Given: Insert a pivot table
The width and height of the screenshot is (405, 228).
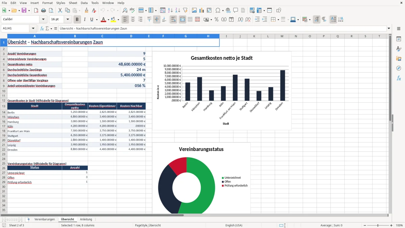Looking at the screenshot, I should tap(209, 10).
